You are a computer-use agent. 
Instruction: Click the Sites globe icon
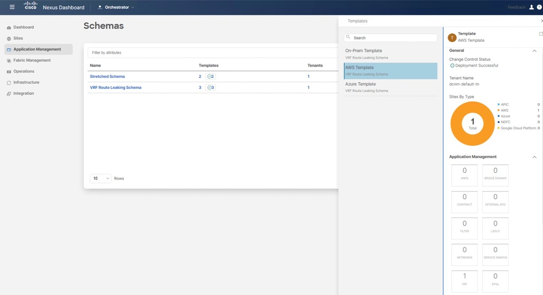coord(9,39)
